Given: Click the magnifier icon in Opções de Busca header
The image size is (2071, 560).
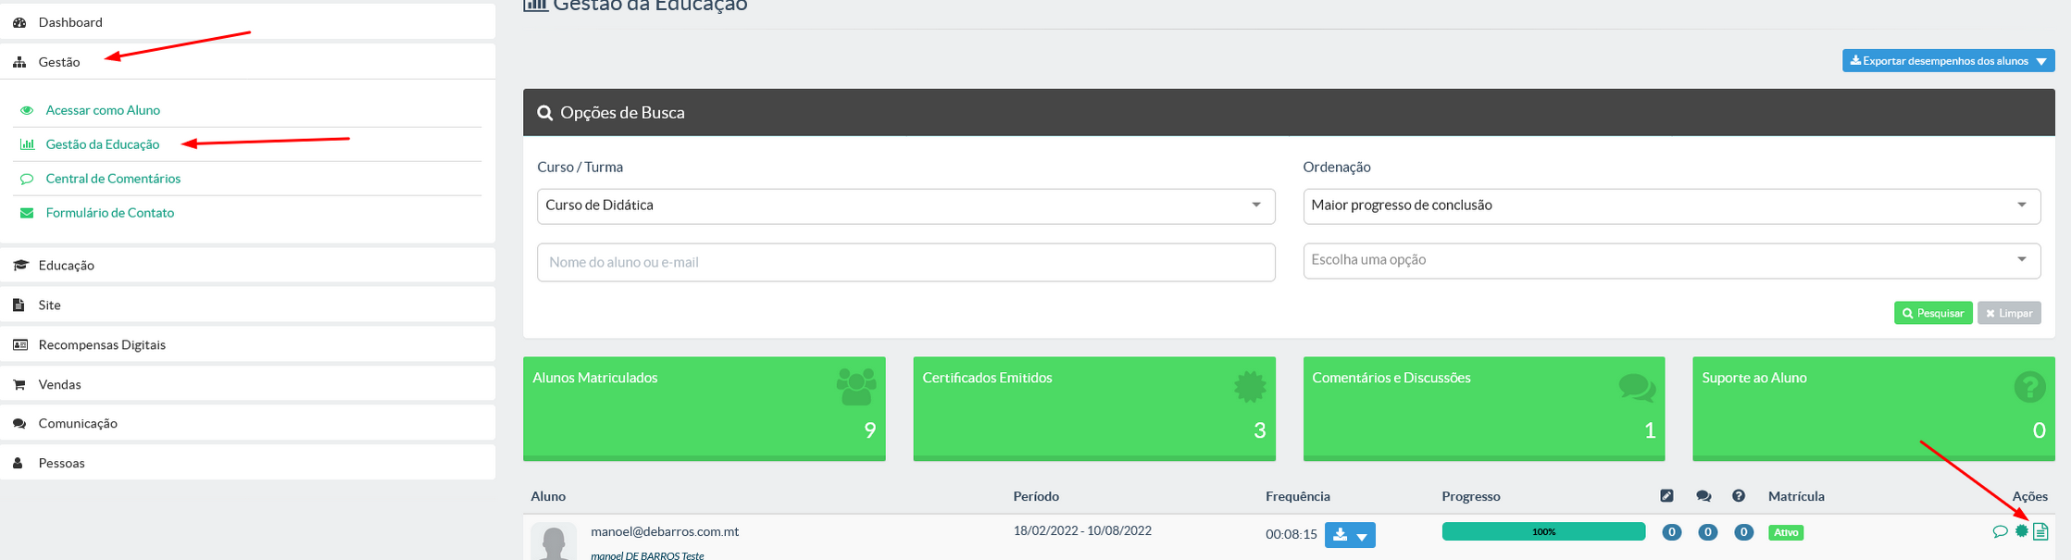Looking at the screenshot, I should (x=545, y=113).
